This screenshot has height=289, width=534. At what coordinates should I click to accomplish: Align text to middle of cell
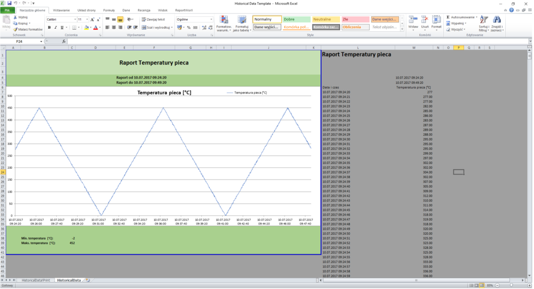pos(114,19)
